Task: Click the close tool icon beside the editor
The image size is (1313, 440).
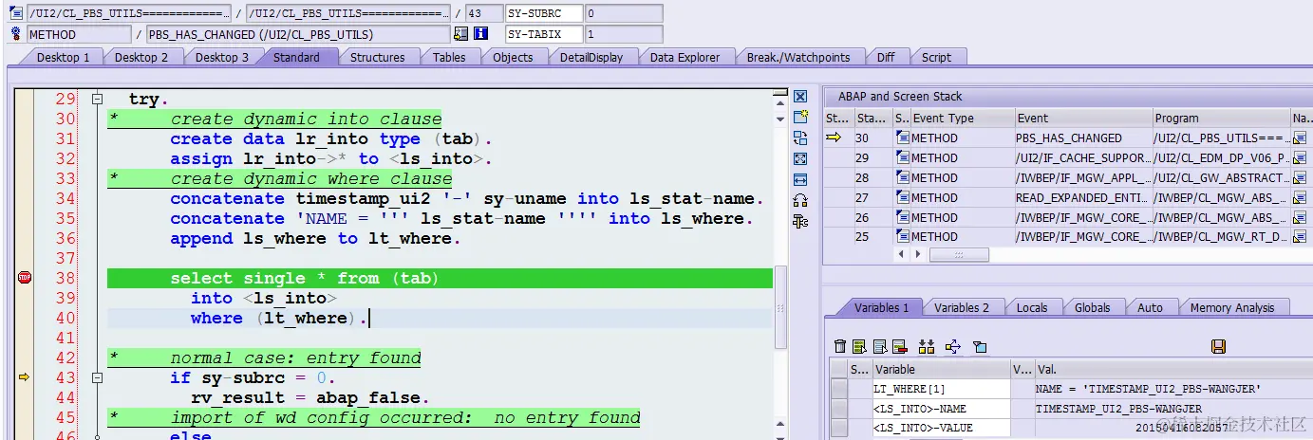Action: 799,97
